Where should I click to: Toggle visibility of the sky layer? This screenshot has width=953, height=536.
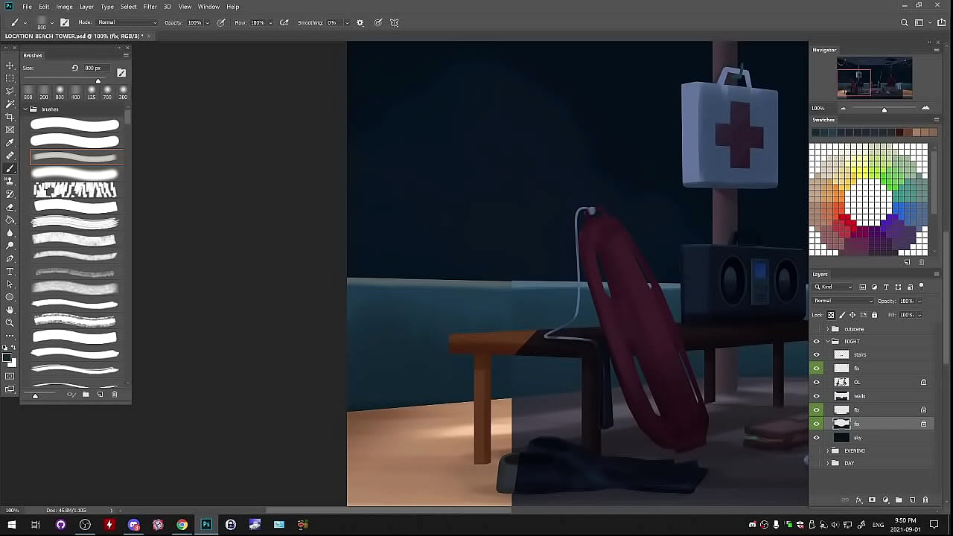coord(817,438)
